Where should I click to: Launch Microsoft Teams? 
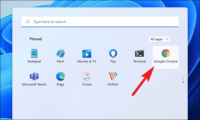(34, 79)
